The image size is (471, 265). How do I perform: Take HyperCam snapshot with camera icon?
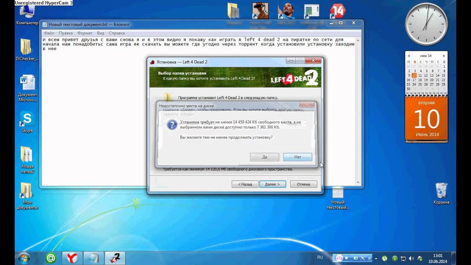pos(355,258)
